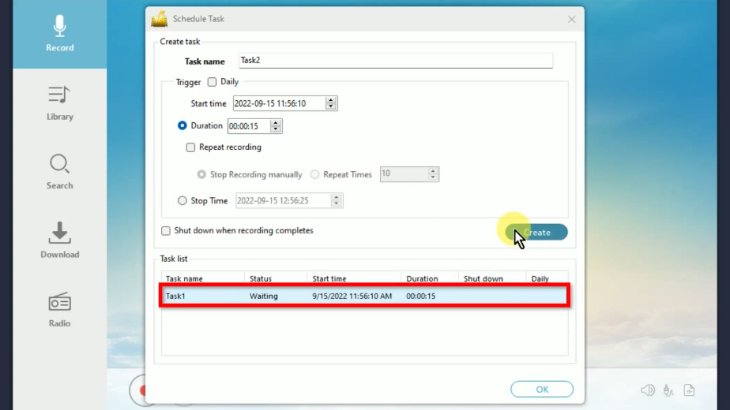Click the Create button
The height and width of the screenshot is (410, 730).
(536, 233)
